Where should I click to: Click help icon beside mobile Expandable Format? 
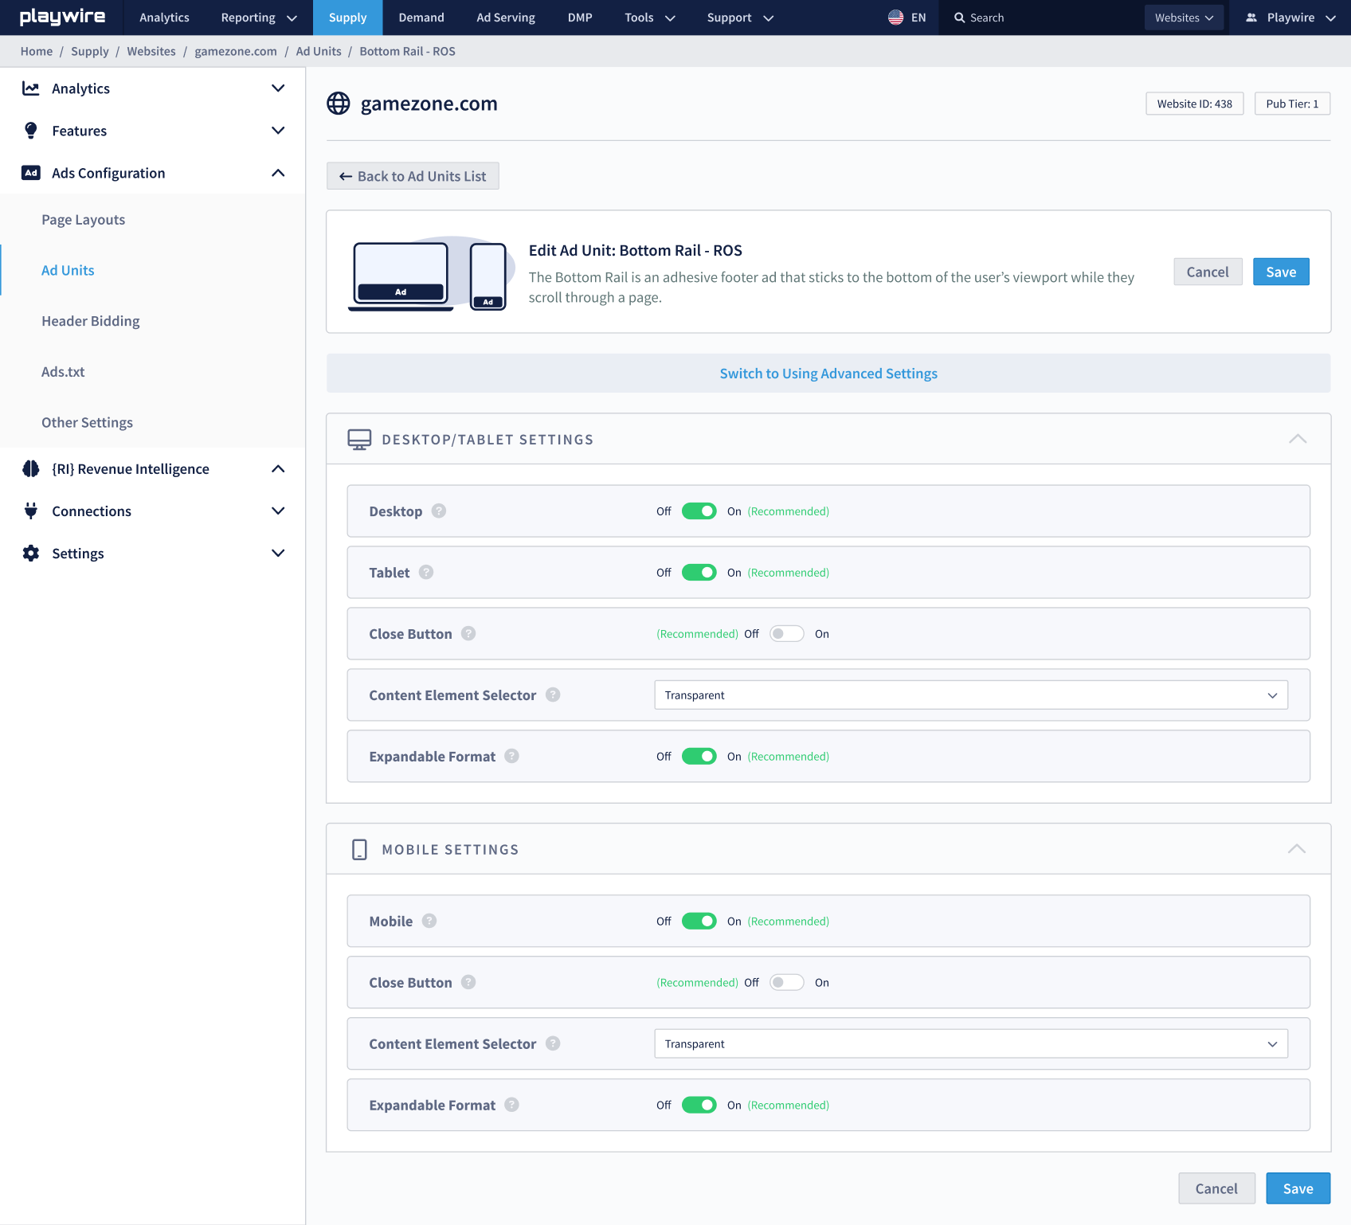pyautogui.click(x=511, y=1106)
